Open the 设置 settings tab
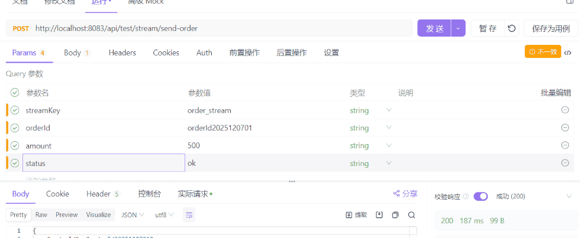This screenshot has width=580, height=238. coord(331,53)
